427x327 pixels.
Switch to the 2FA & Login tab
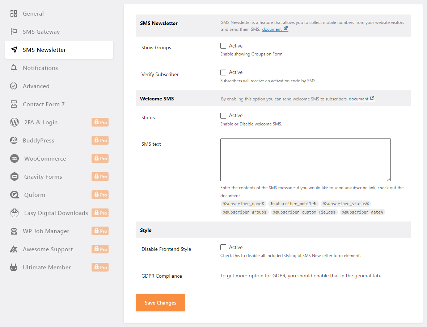pyautogui.click(x=40, y=123)
